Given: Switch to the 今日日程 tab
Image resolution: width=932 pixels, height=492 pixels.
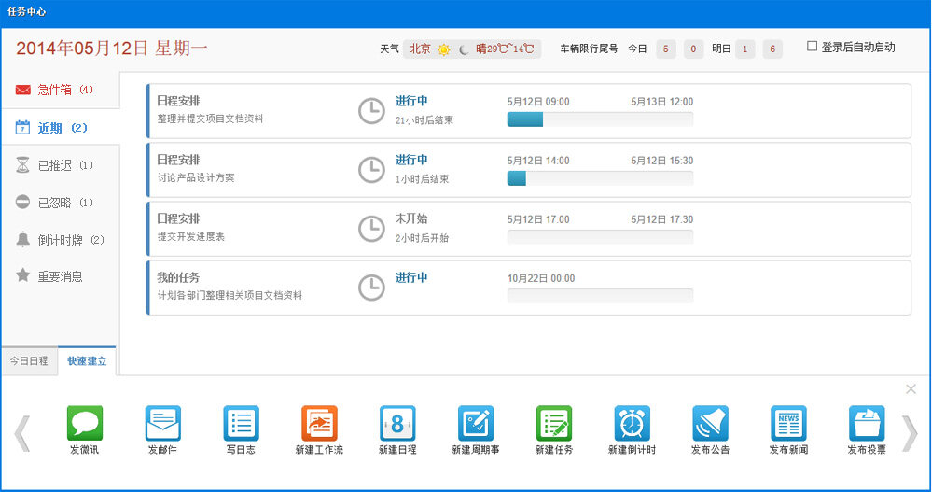Looking at the screenshot, I should pyautogui.click(x=29, y=360).
